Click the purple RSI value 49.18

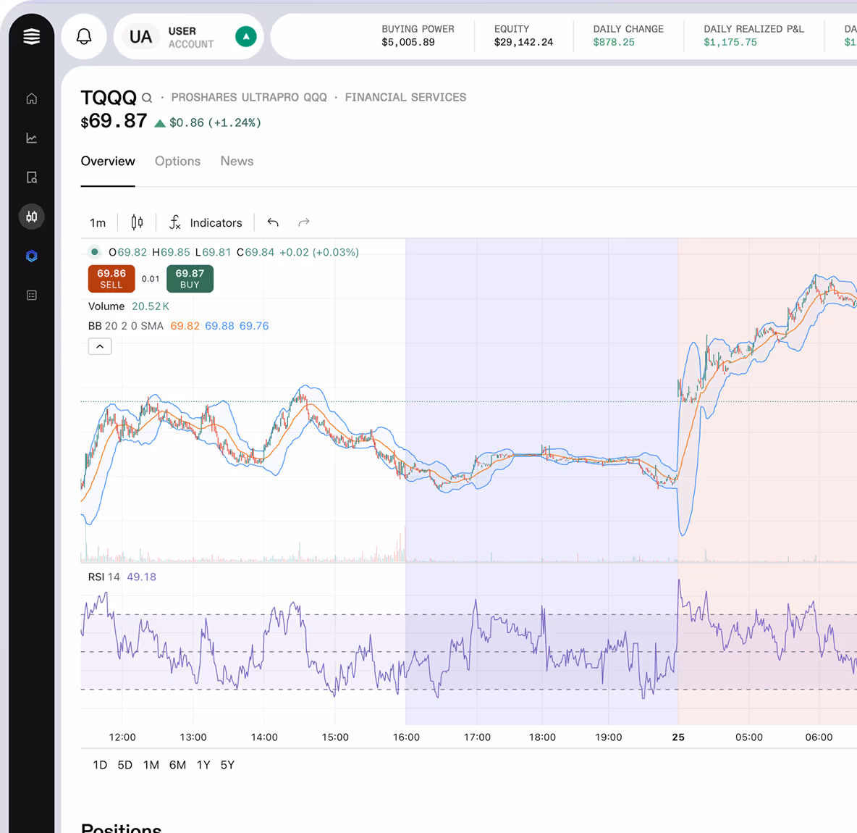click(x=142, y=577)
